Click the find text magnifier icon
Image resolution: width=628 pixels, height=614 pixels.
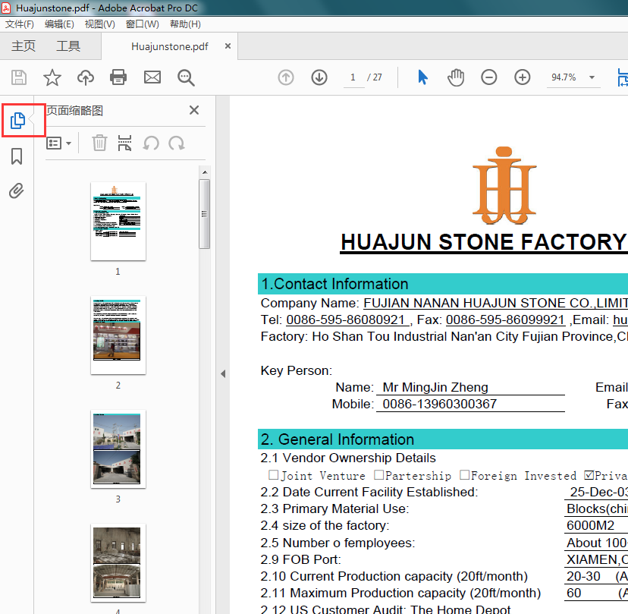tap(186, 77)
